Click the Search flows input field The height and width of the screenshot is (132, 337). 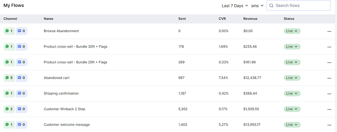pos(298,5)
